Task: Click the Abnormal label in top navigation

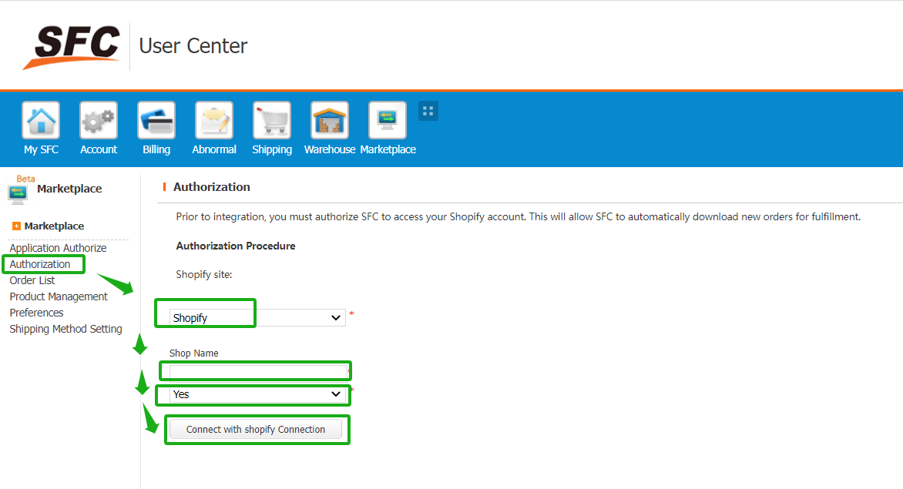Action: 214,149
